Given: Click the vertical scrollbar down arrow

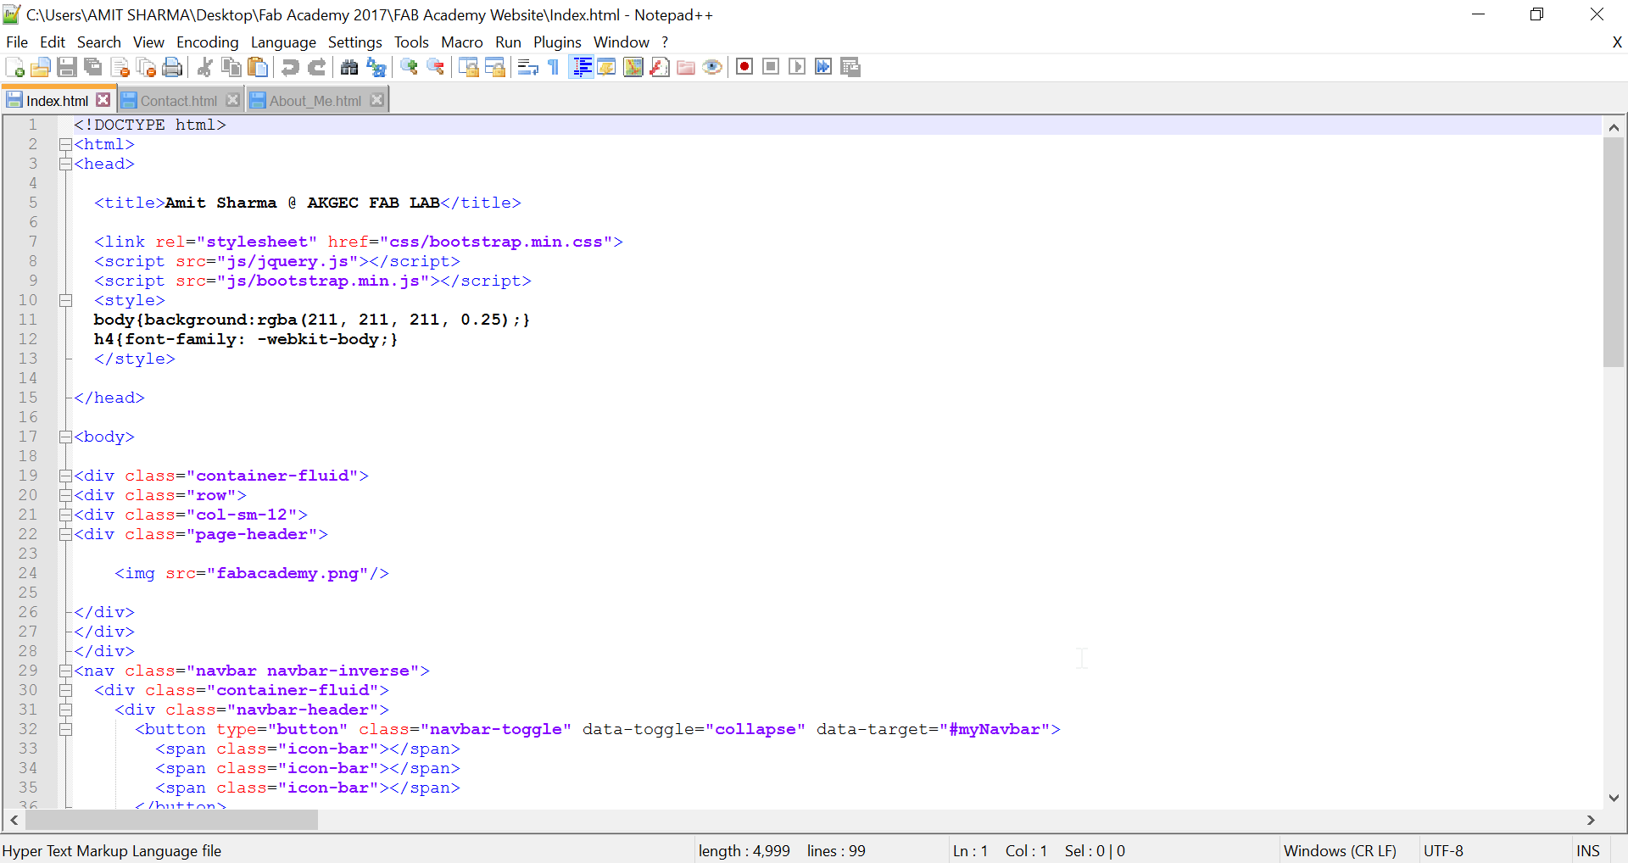Looking at the screenshot, I should tap(1614, 798).
